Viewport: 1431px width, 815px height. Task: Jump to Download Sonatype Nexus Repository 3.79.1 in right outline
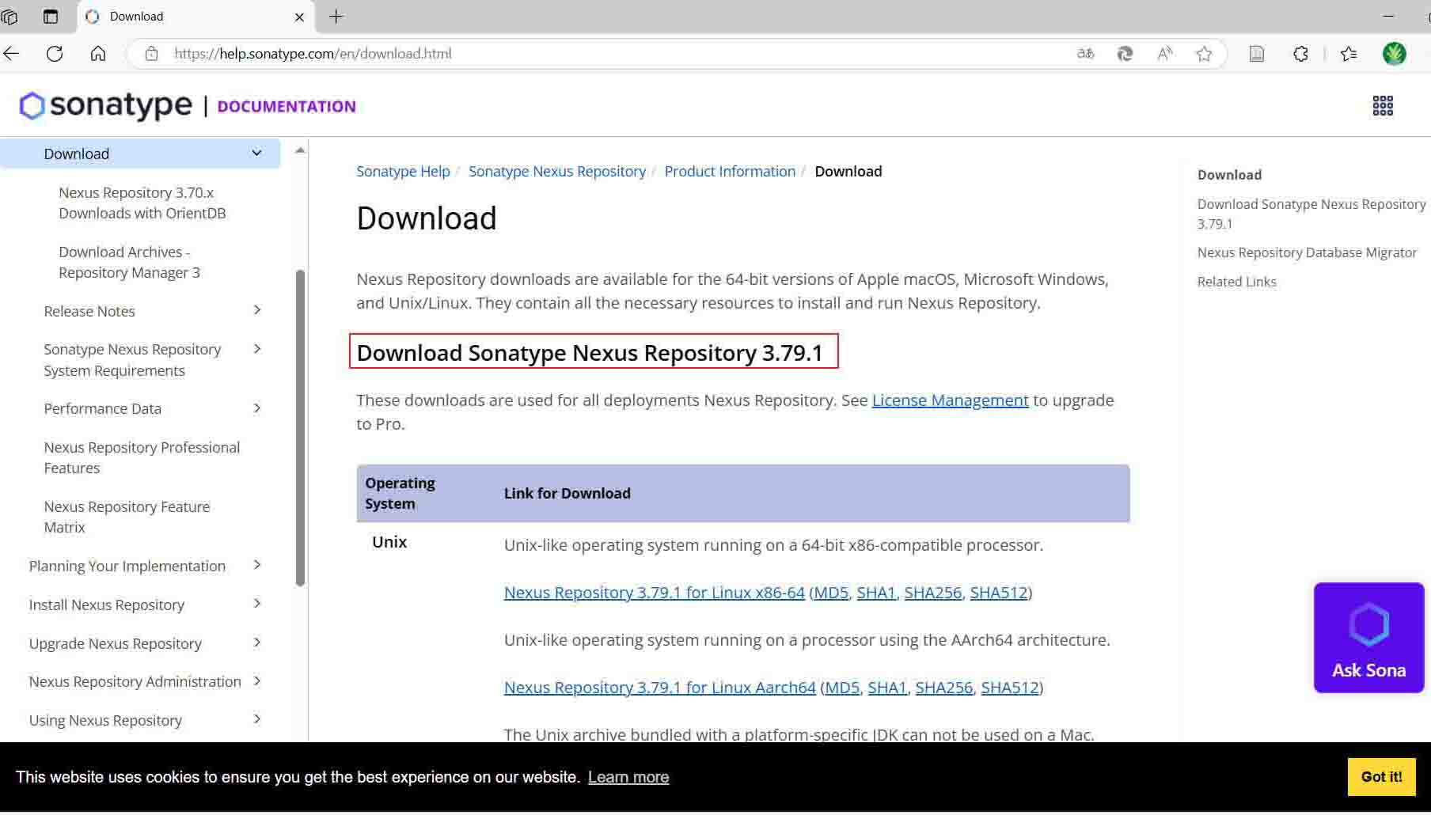coord(1311,214)
